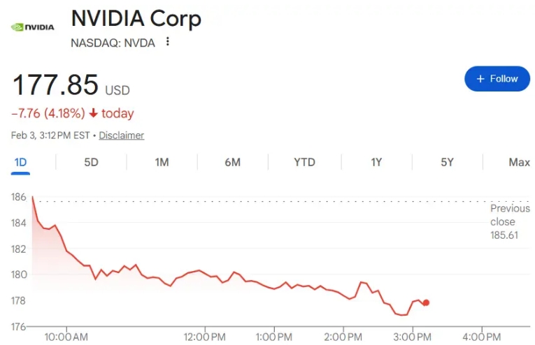Screen dimensions: 535x345
Task: Switch to the 5D time range
Action: tap(91, 163)
